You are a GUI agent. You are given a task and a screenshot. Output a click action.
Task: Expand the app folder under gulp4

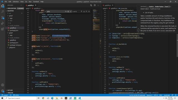(x=15, y=35)
